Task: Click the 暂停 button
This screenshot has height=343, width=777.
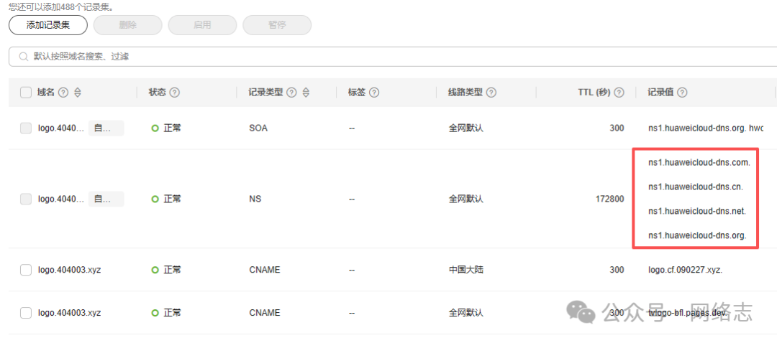Action: point(277,25)
